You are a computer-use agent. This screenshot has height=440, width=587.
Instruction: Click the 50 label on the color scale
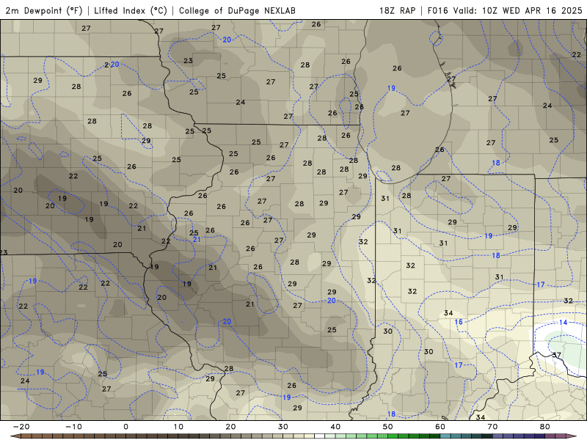(388, 427)
